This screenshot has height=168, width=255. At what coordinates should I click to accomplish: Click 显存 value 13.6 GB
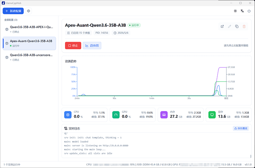(x=224, y=117)
